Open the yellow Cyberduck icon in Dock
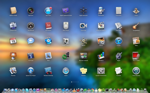Image resolution: width=150 pixels, height=93 pixels. click(x=100, y=90)
